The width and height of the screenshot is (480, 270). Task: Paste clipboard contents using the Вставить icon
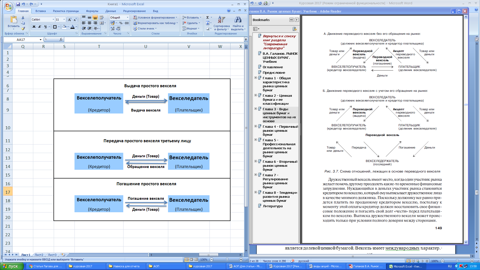click(x=13, y=20)
